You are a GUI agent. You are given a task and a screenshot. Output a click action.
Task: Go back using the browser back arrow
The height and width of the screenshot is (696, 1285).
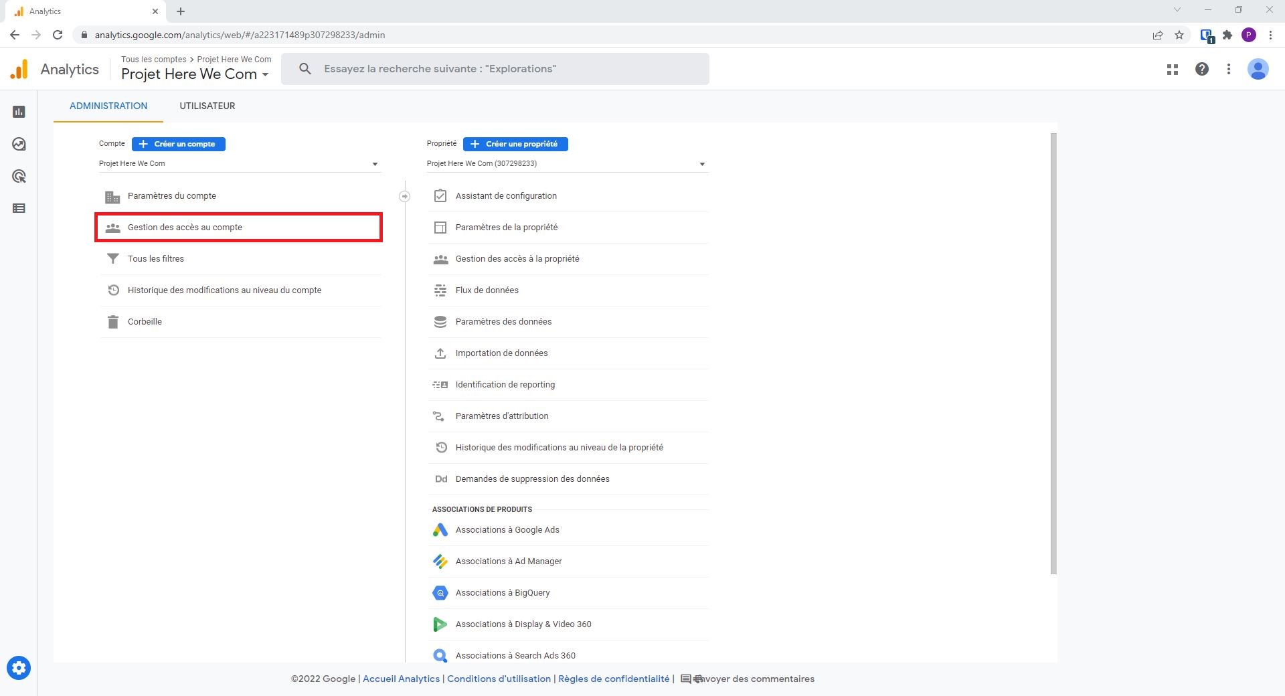[x=15, y=35]
